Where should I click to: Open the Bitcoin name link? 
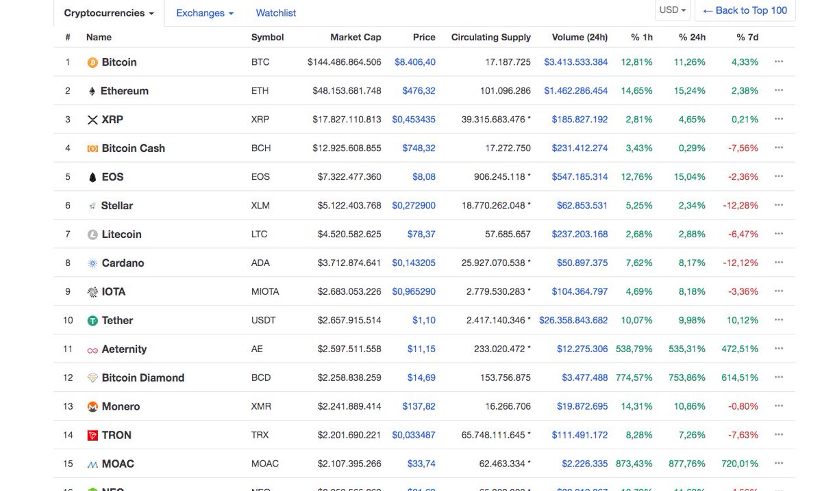[x=119, y=62]
